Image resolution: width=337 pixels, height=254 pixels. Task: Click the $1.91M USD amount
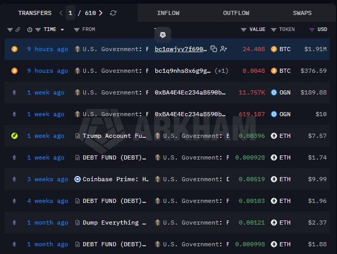[315, 49]
